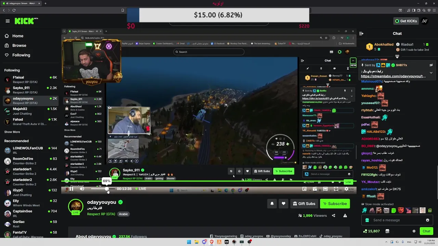Screen dimensions: 438x246
Task: Follow odayyouyou with heart button
Action: click(x=283, y=204)
